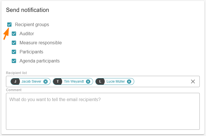Click the Tim Weyandt name chip
The image size is (206, 136).
pyautogui.click(x=74, y=81)
